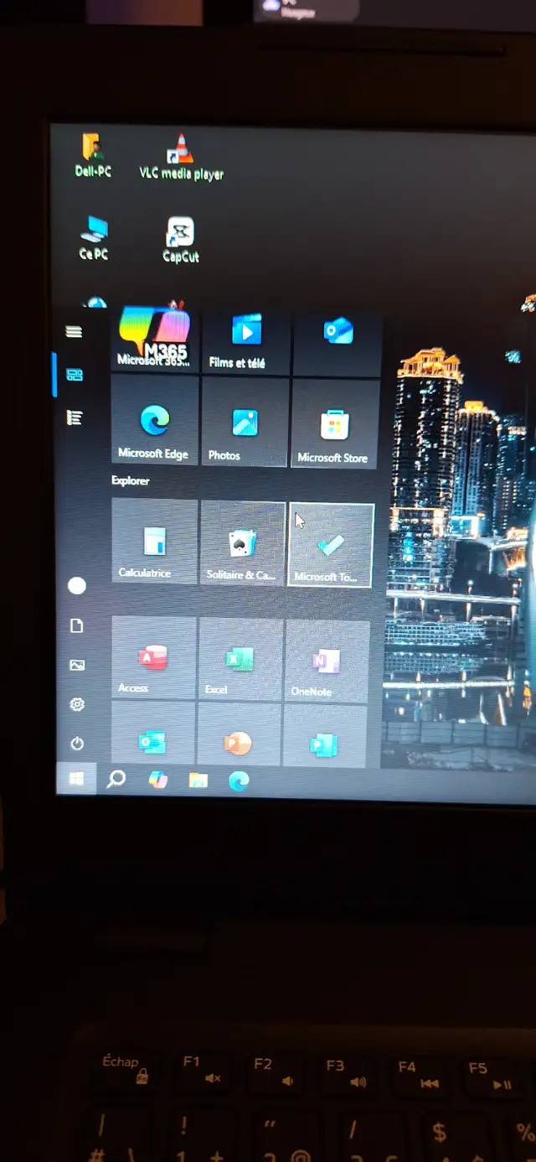
Task: Launch the PowerPoint tile
Action: [x=239, y=736]
